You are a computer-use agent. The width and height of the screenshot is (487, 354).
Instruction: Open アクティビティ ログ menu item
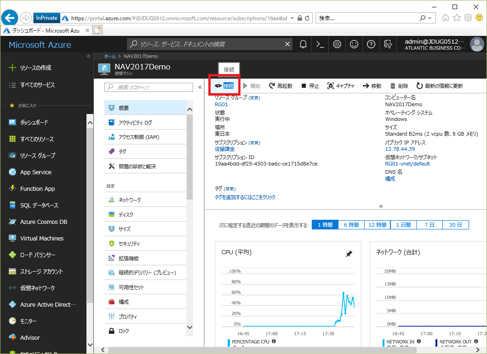(x=145, y=122)
